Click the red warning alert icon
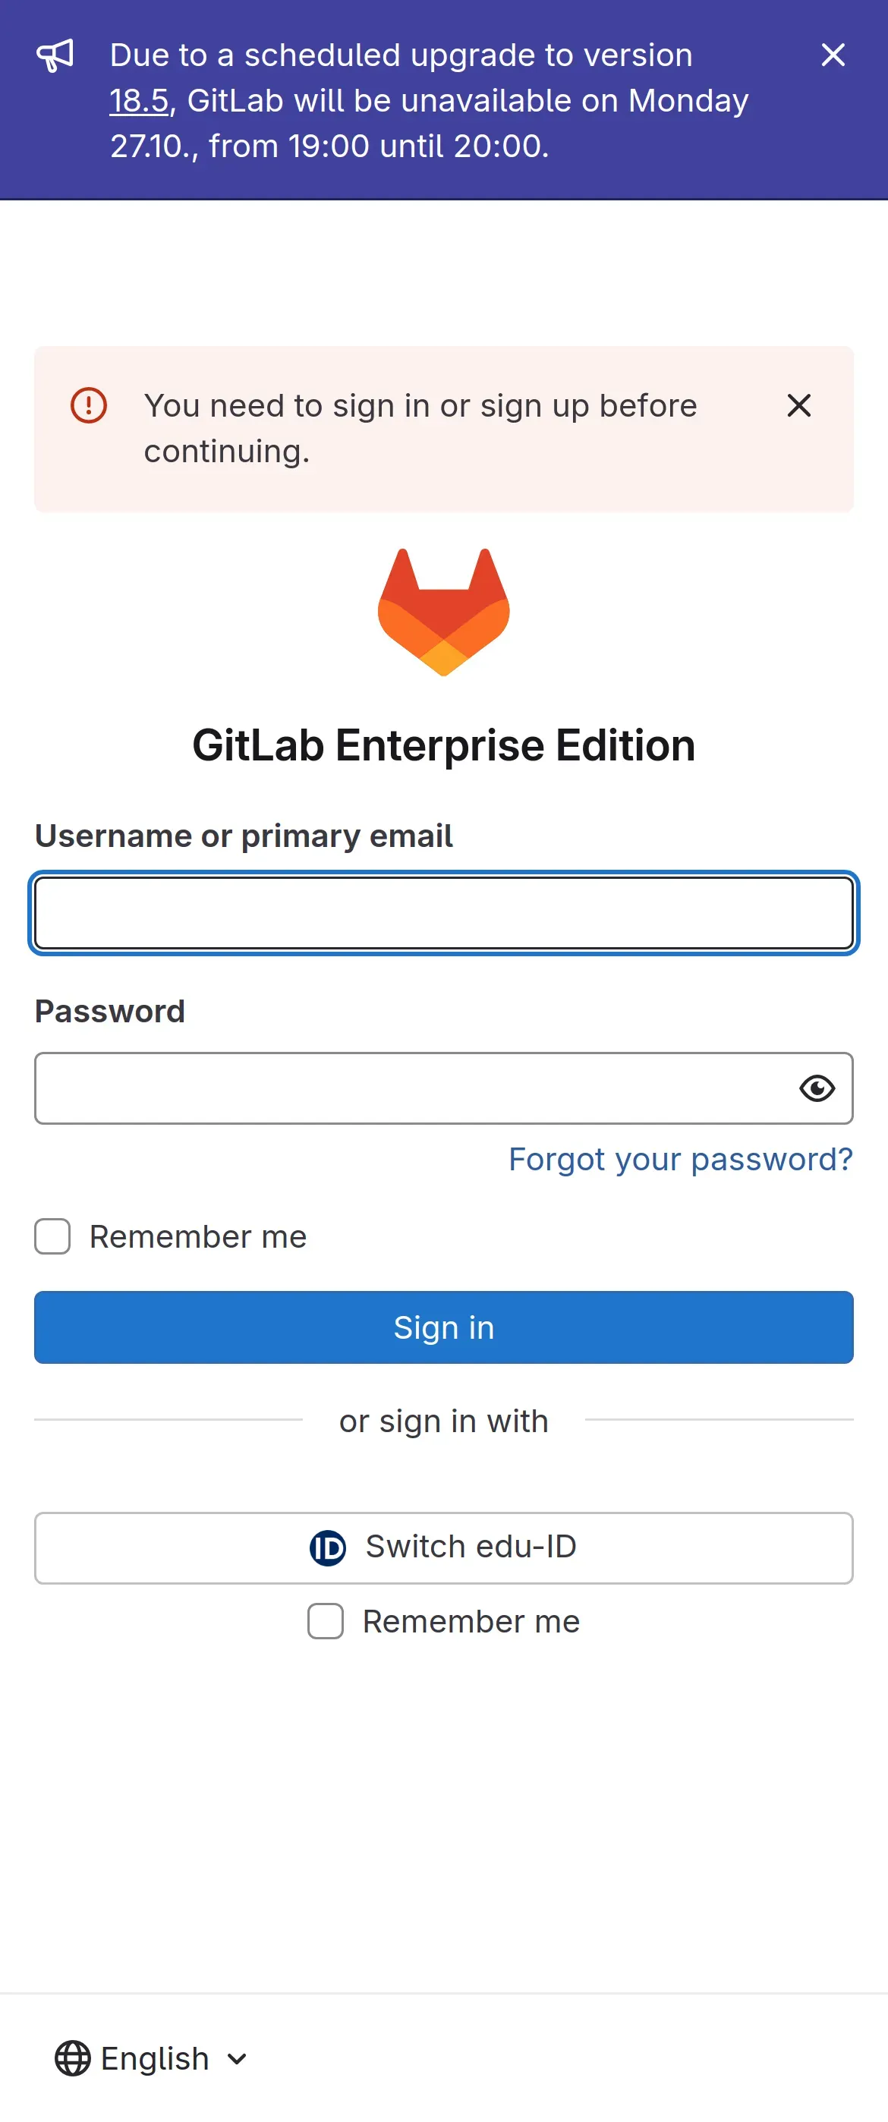This screenshot has width=888, height=2122. (x=89, y=405)
